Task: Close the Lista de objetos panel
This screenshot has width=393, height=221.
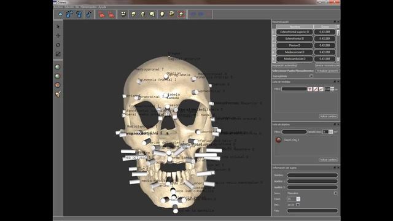Action: point(338,124)
